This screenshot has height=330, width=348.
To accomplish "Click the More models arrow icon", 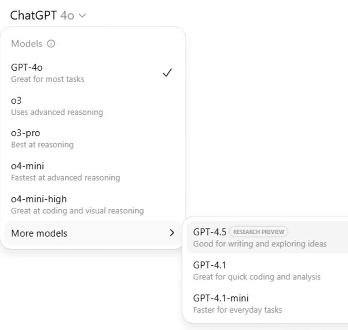I will tap(172, 233).
